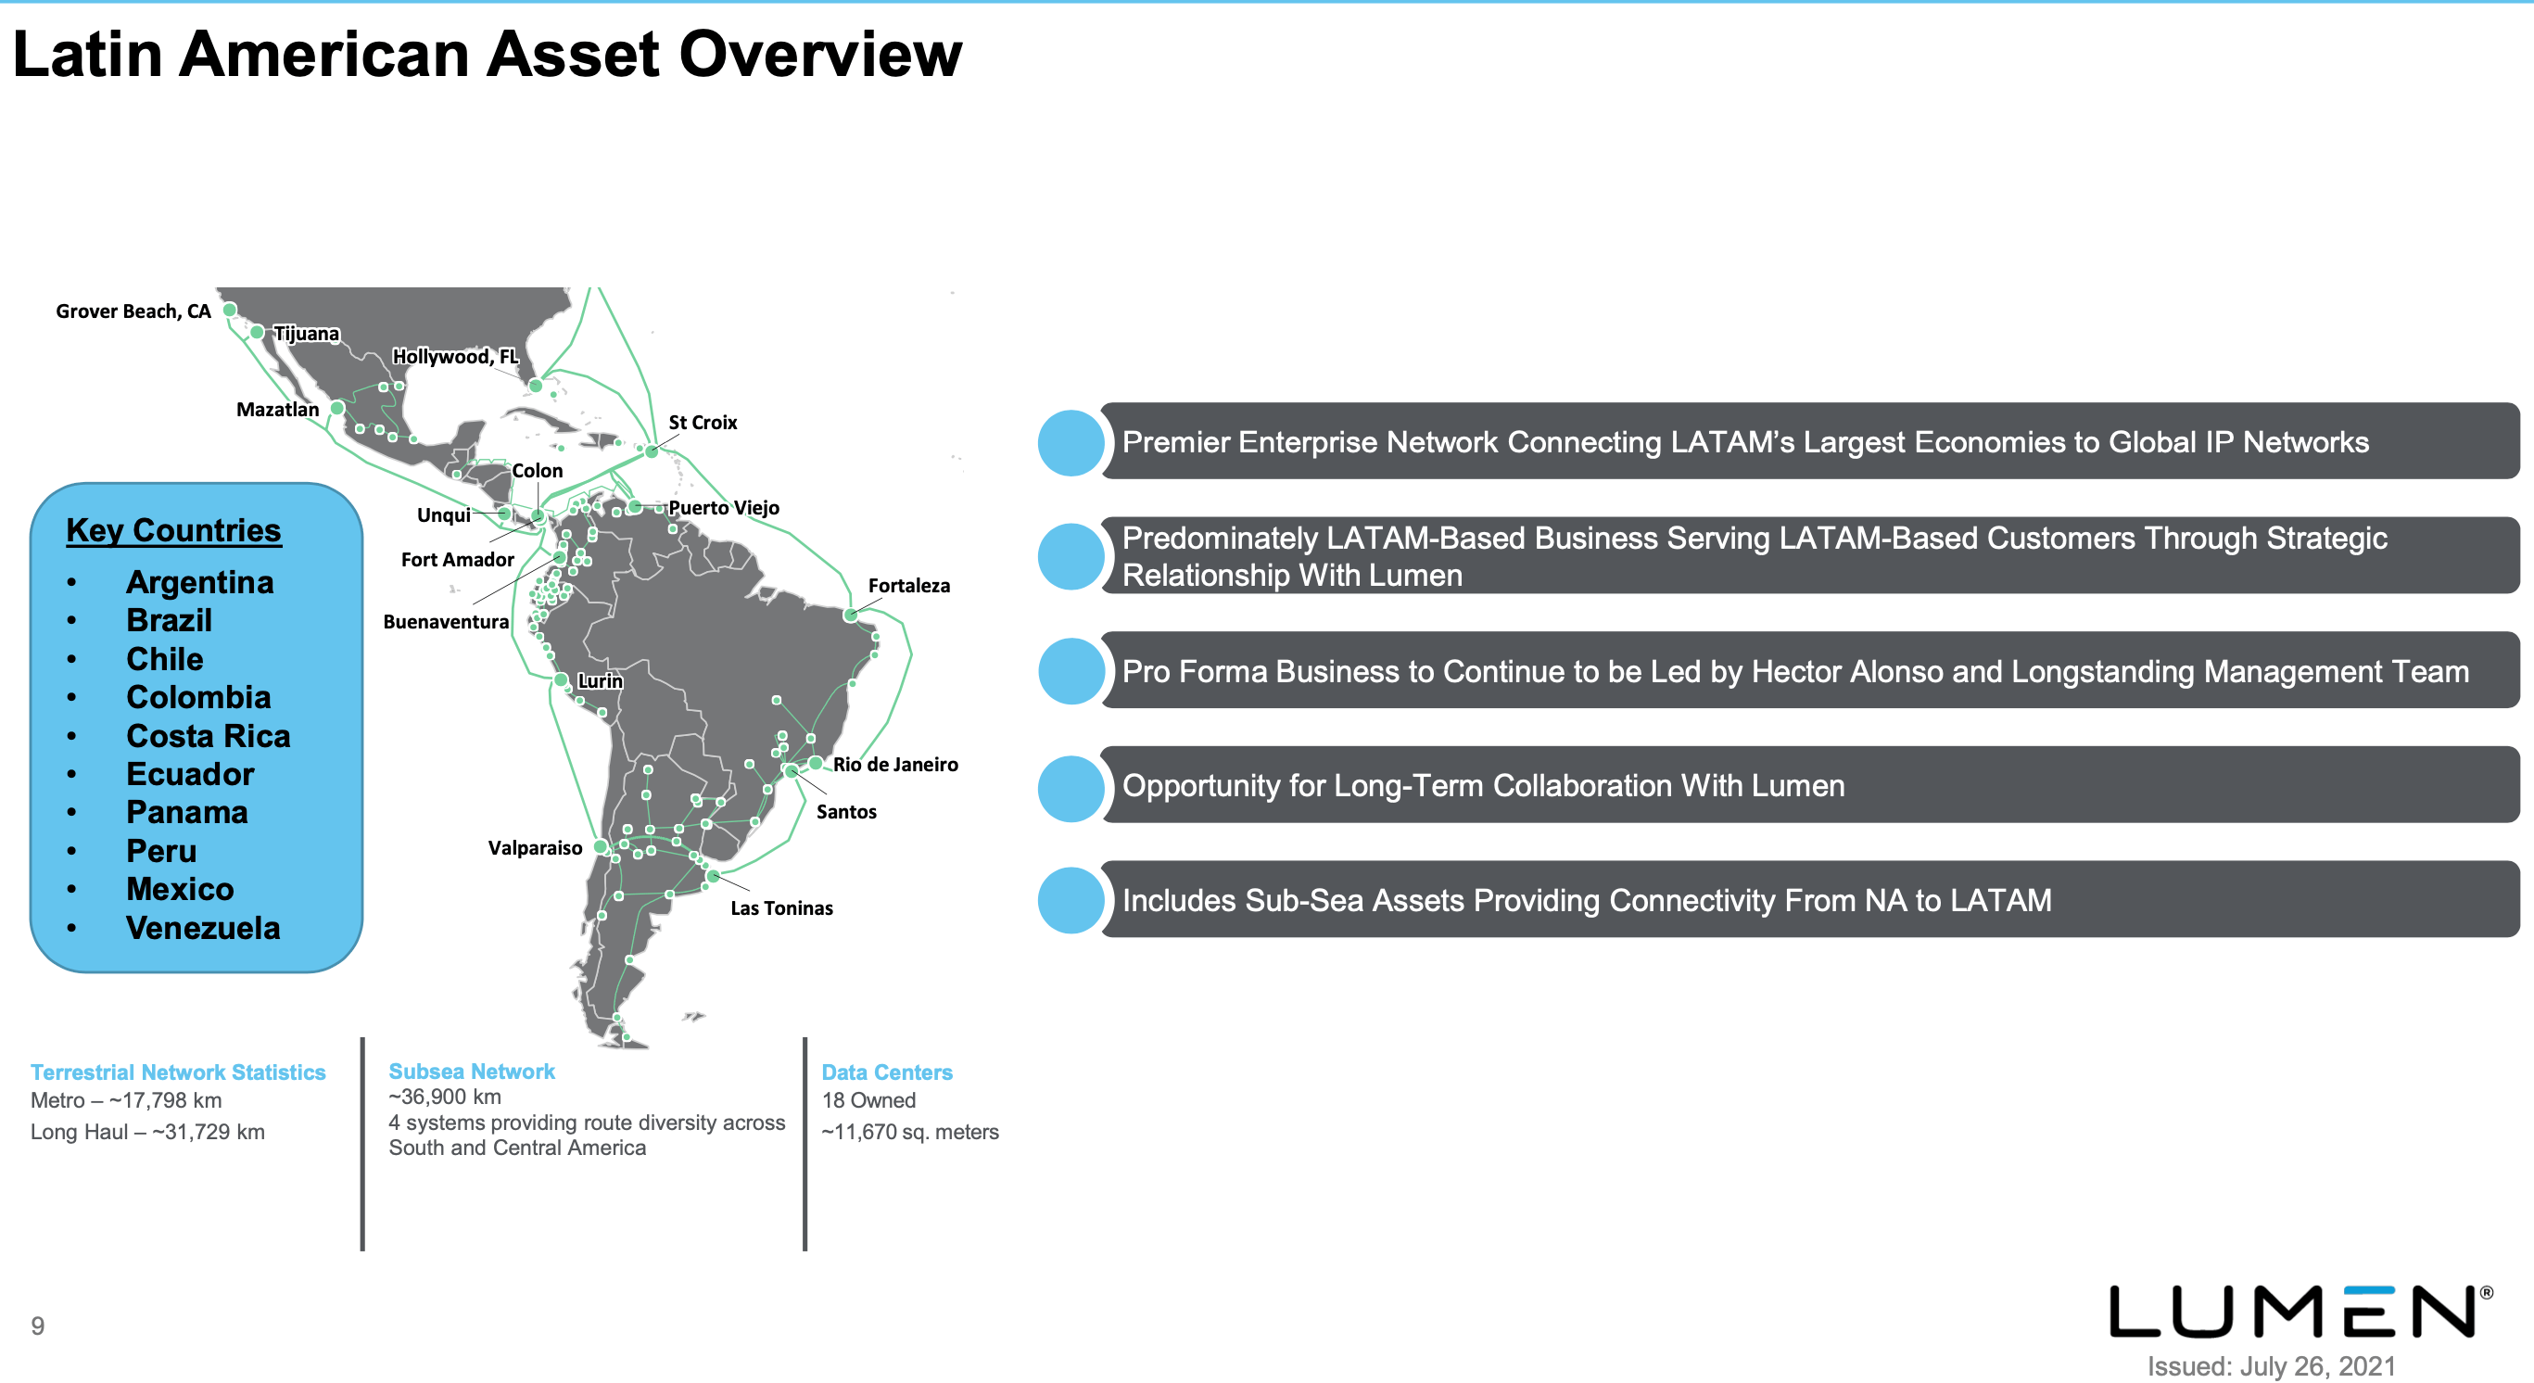Click the 4 systems route diversity description
The image size is (2534, 1383).
tap(587, 1136)
